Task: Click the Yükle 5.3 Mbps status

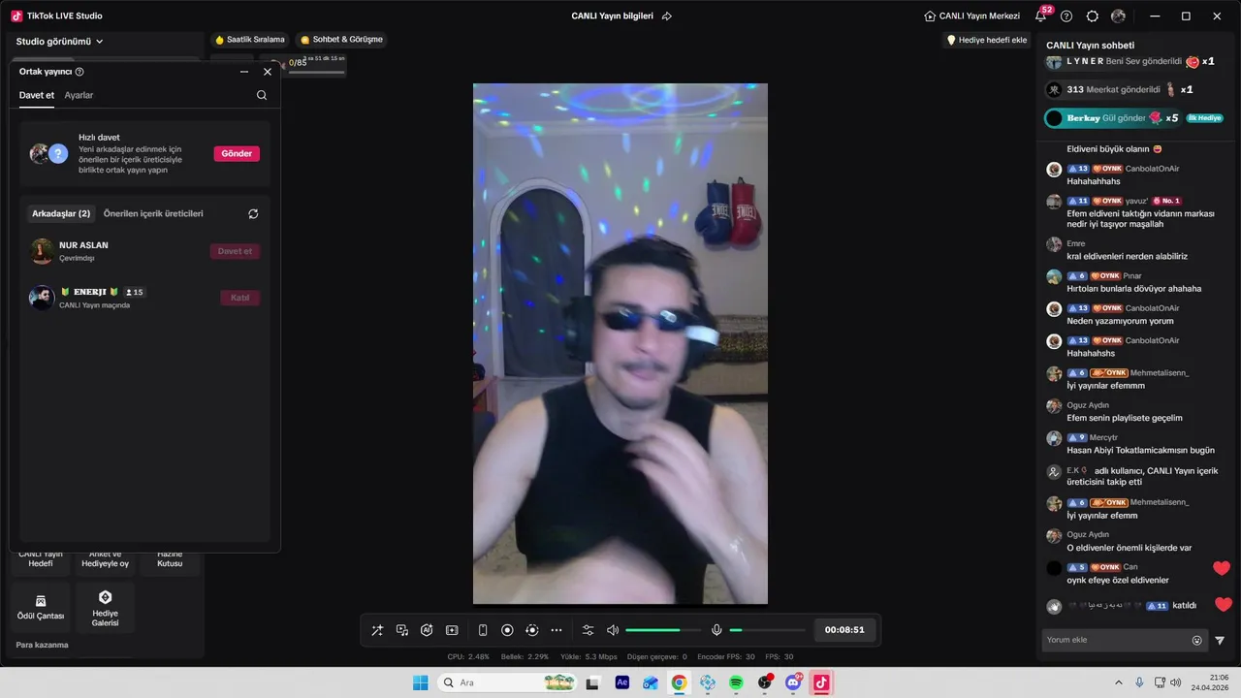Action: click(x=589, y=656)
